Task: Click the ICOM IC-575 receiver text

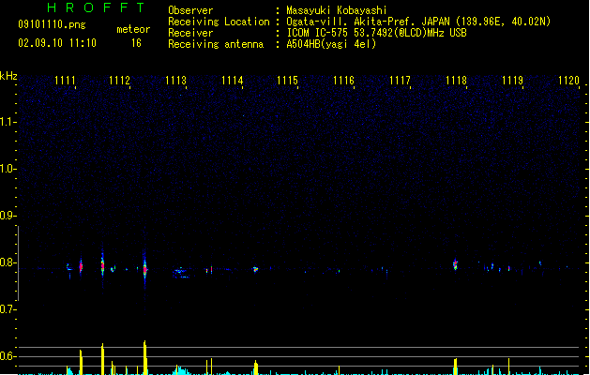Action: [377, 33]
